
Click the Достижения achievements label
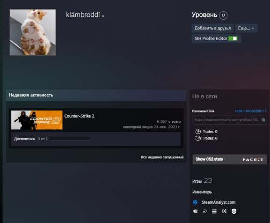pos(24,139)
